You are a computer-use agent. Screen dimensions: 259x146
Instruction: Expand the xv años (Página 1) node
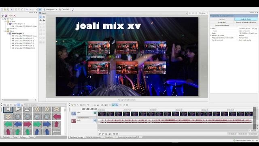click(8, 24)
